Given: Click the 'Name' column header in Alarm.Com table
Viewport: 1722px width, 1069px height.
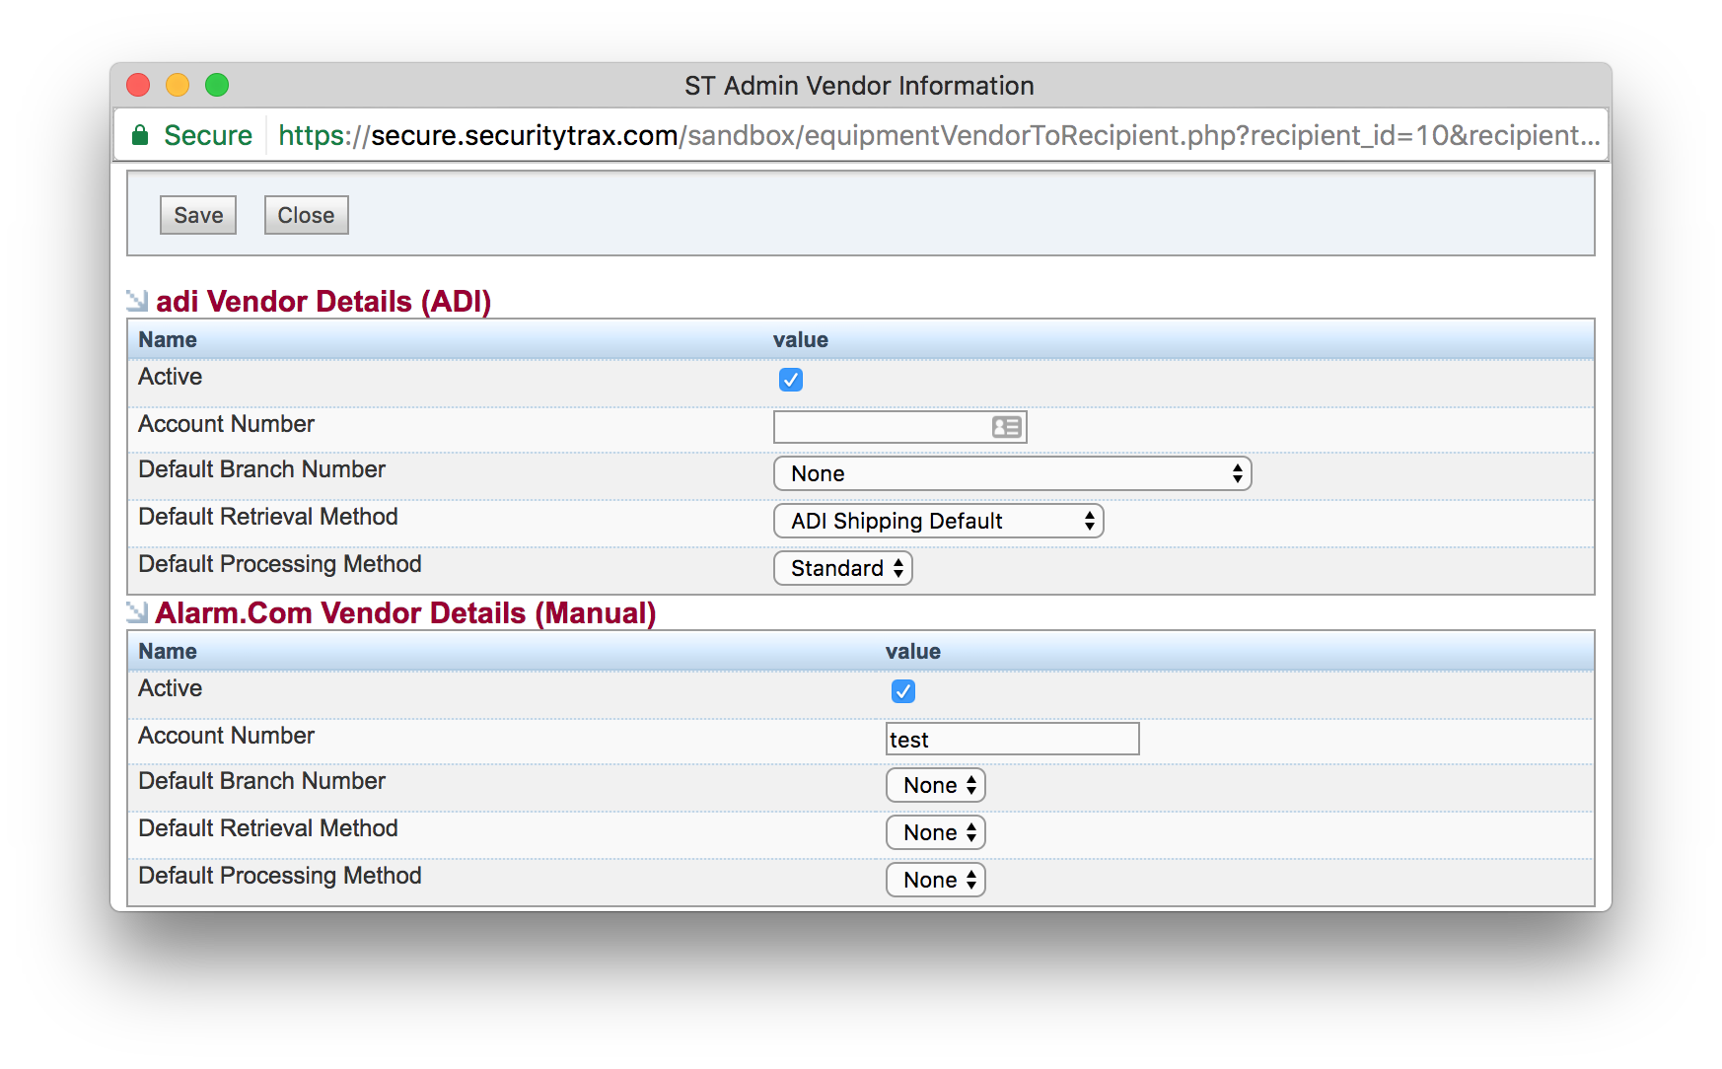Looking at the screenshot, I should coord(168,652).
